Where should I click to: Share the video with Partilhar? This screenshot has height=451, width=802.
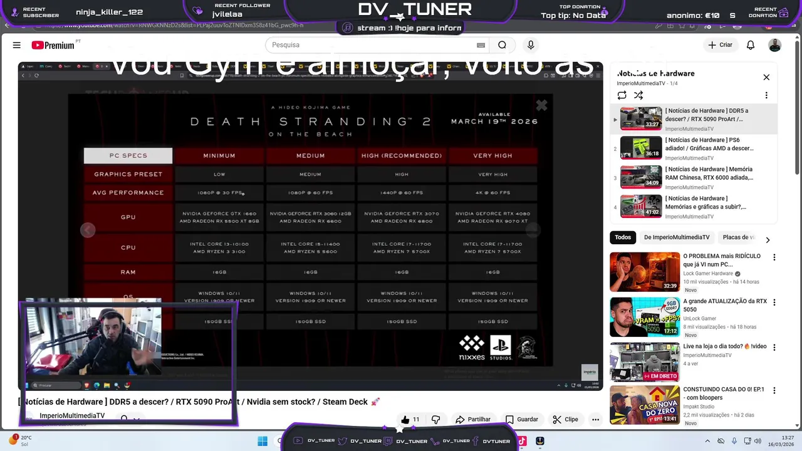473,420
